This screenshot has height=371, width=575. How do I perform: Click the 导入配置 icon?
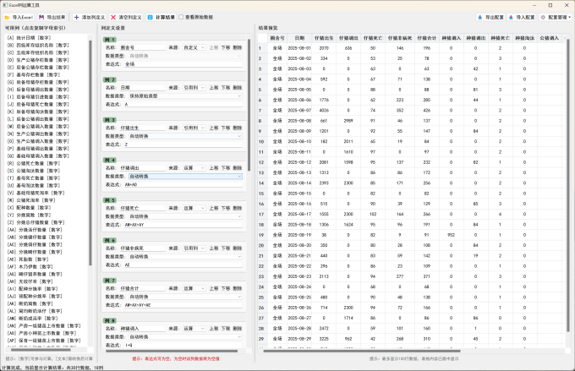pos(512,16)
